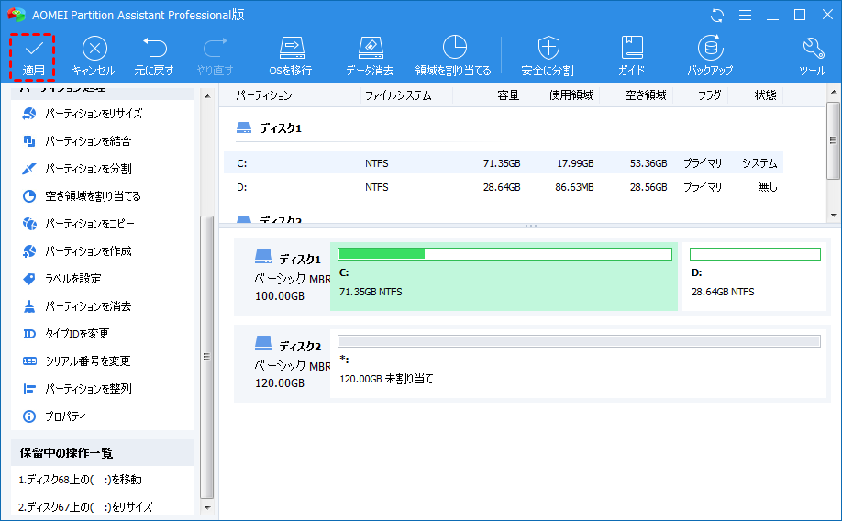This screenshot has width=842, height=521.
Task: Click the ディスク2 unallocated space bar
Action: (x=579, y=341)
